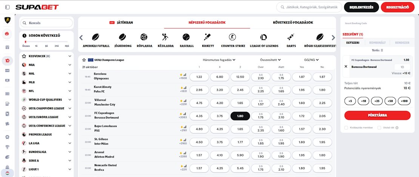Remove Borussia Dortmund selection with the X icon
The image size is (419, 177).
[346, 67]
